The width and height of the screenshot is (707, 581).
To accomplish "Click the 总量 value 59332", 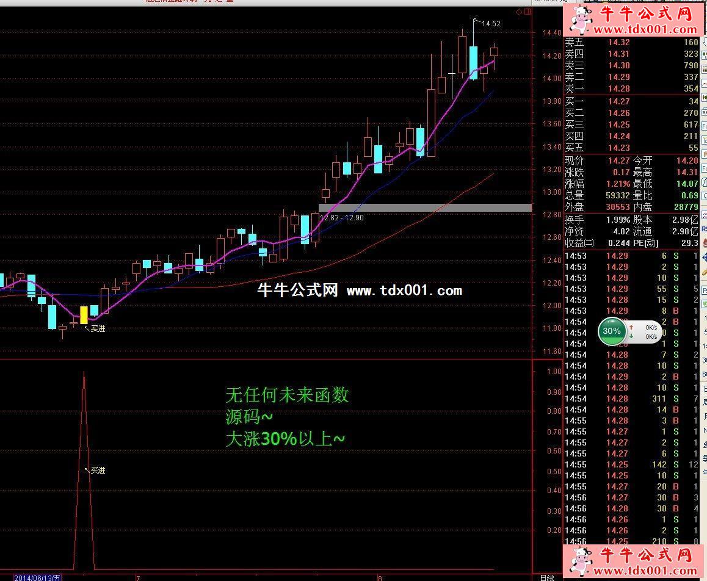I will pyautogui.click(x=618, y=196).
